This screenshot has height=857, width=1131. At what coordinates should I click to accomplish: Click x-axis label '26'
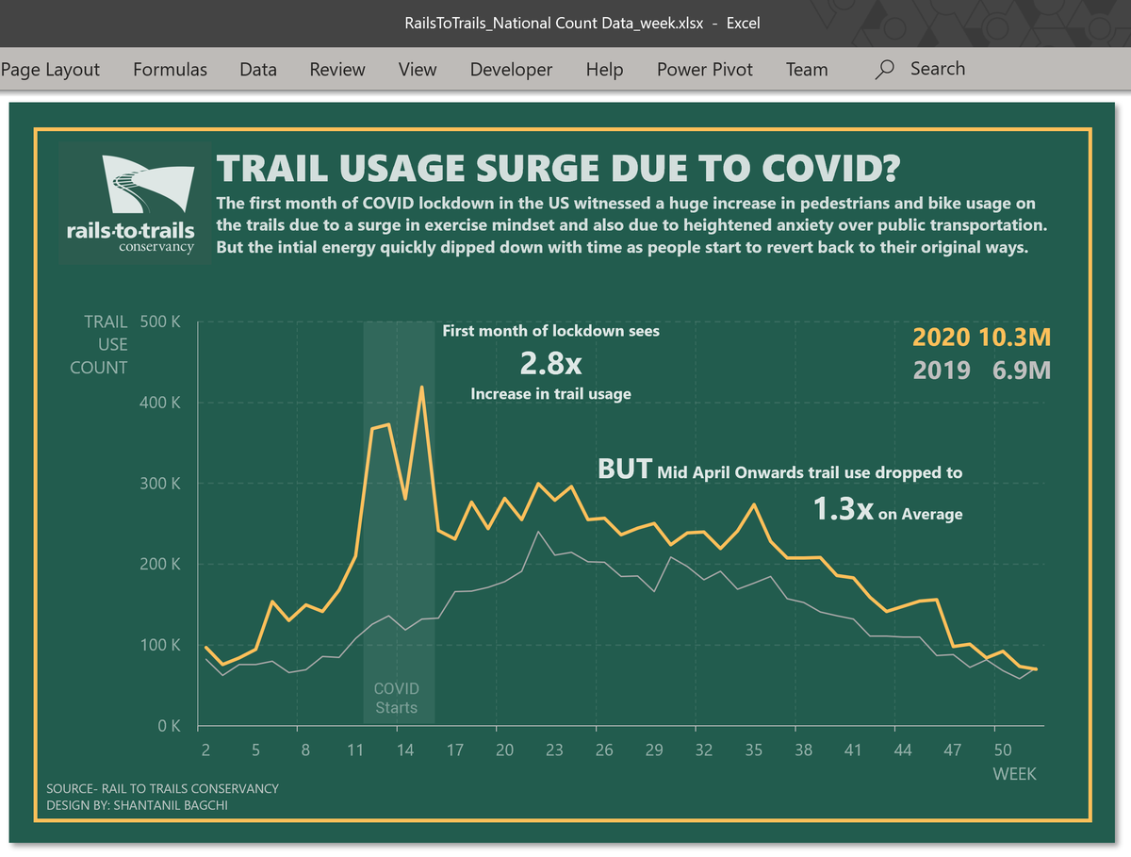tap(604, 750)
